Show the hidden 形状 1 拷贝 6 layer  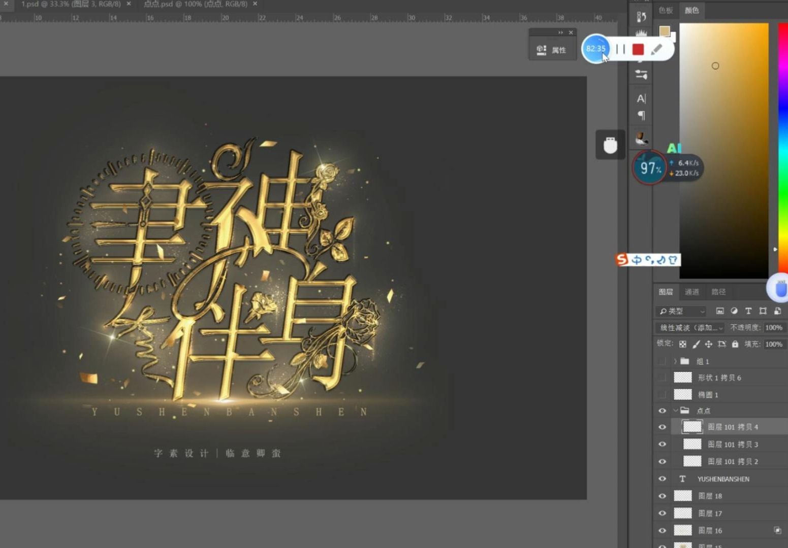point(662,378)
